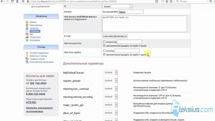Select the highlighted Домены menu item

pos(35,31)
